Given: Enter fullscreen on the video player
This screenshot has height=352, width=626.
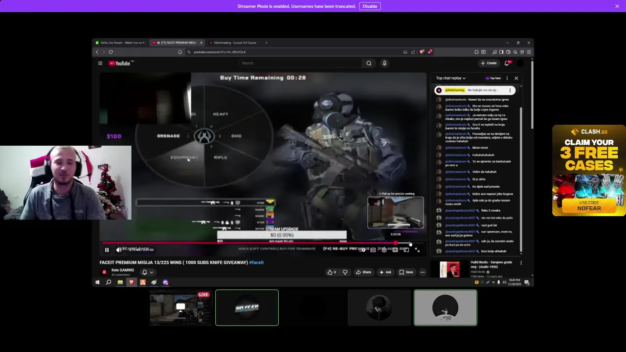Looking at the screenshot, I should pos(417,250).
